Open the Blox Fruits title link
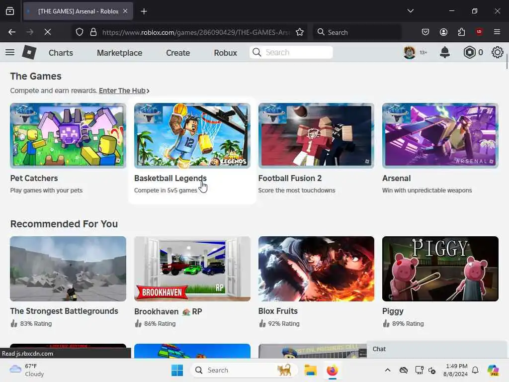Image resolution: width=509 pixels, height=382 pixels. pos(278,311)
